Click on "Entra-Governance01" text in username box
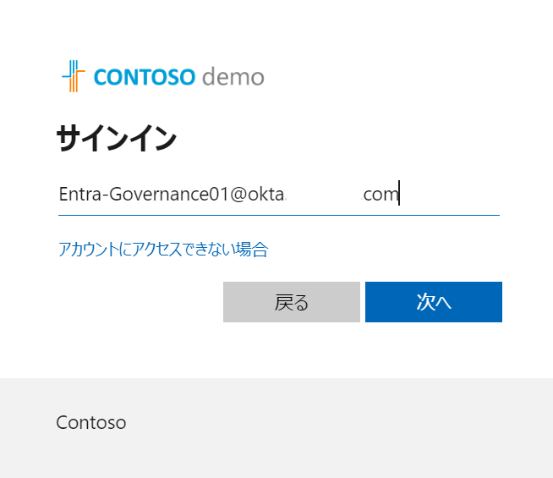The image size is (553, 478). 144,194
